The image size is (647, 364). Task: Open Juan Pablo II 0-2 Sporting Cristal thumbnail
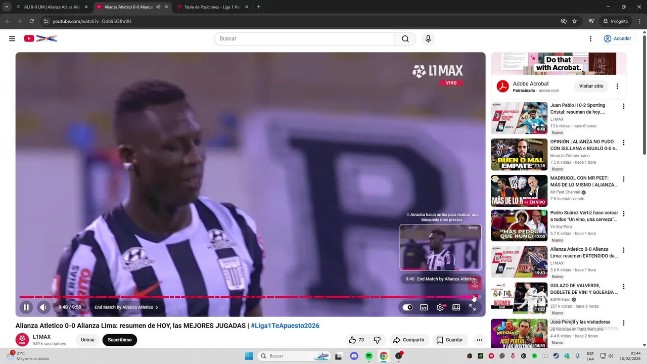pyautogui.click(x=519, y=118)
